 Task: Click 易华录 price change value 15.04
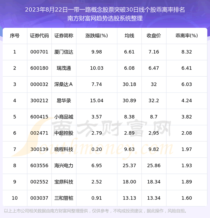click(97, 101)
